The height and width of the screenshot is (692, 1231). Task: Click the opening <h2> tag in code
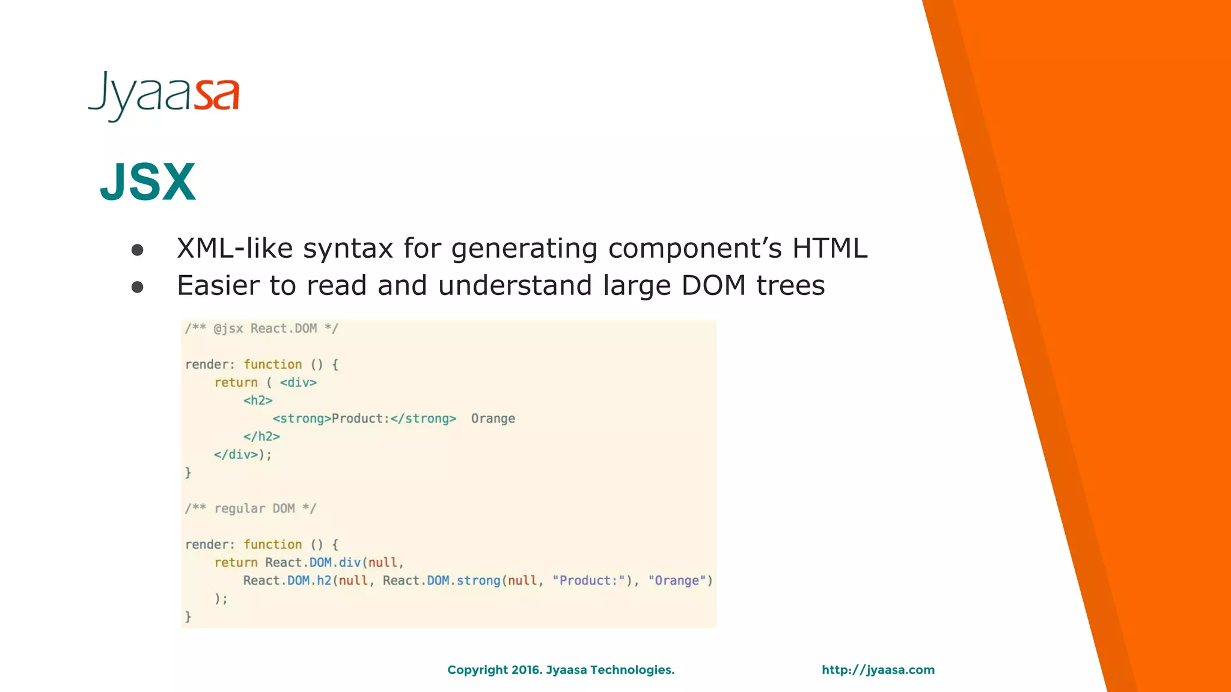click(x=258, y=401)
